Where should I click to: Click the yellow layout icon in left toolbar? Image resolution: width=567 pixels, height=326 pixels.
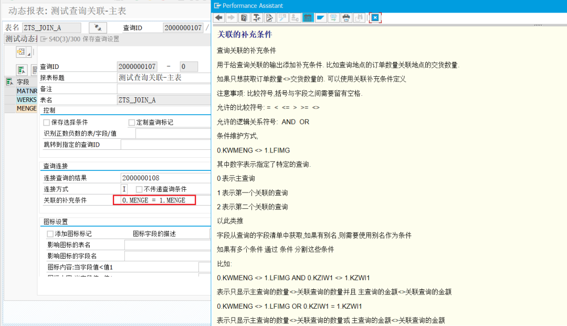click(21, 52)
